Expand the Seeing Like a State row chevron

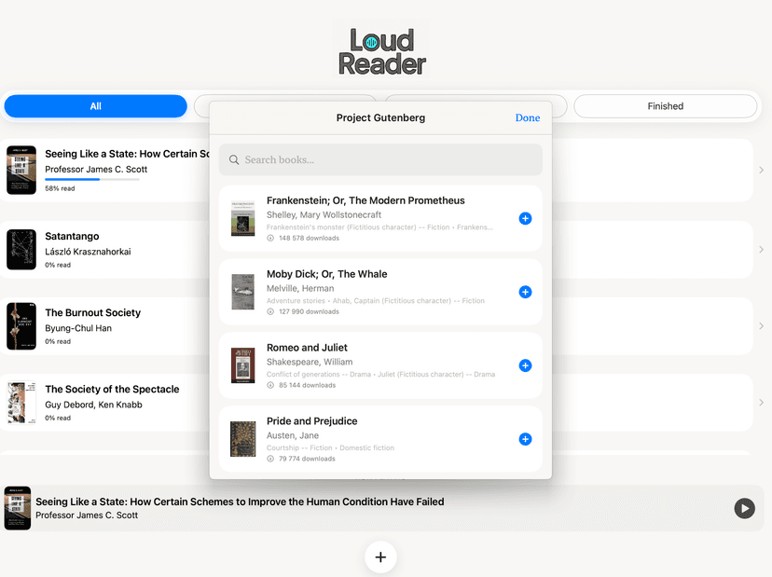point(762,170)
